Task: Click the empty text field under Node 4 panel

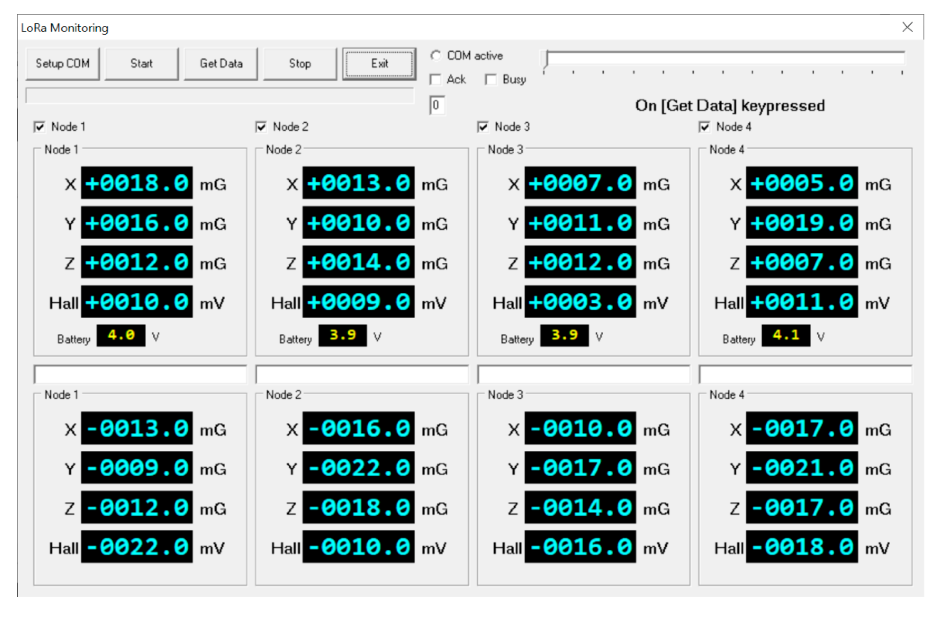Action: (805, 374)
